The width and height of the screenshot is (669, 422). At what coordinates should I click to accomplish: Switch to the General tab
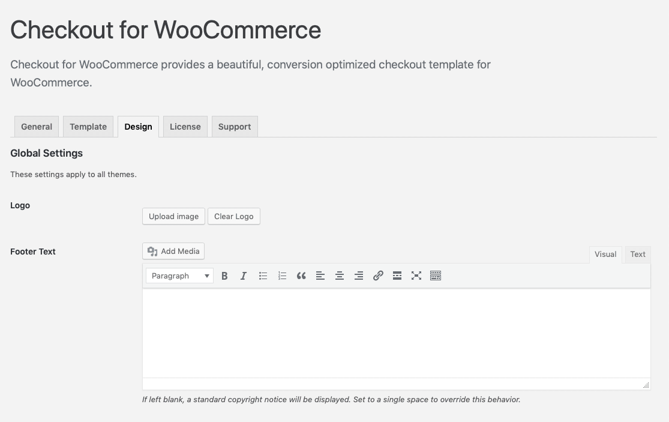37,127
